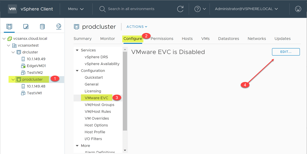Image resolution: width=307 pixels, height=154 pixels.
Task: Open the Hosts and Clusters view icon
Action: click(9, 26)
